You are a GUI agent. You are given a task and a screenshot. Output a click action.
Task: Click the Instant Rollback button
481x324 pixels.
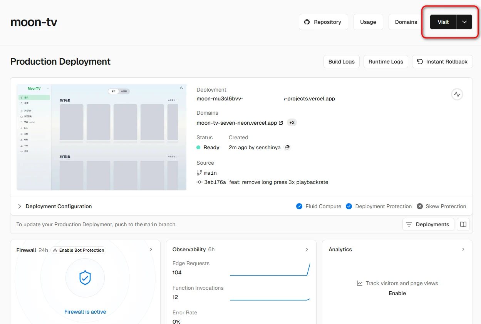click(x=442, y=62)
